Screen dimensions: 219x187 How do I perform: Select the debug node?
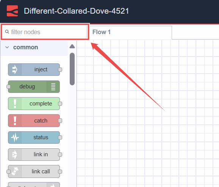point(34,86)
